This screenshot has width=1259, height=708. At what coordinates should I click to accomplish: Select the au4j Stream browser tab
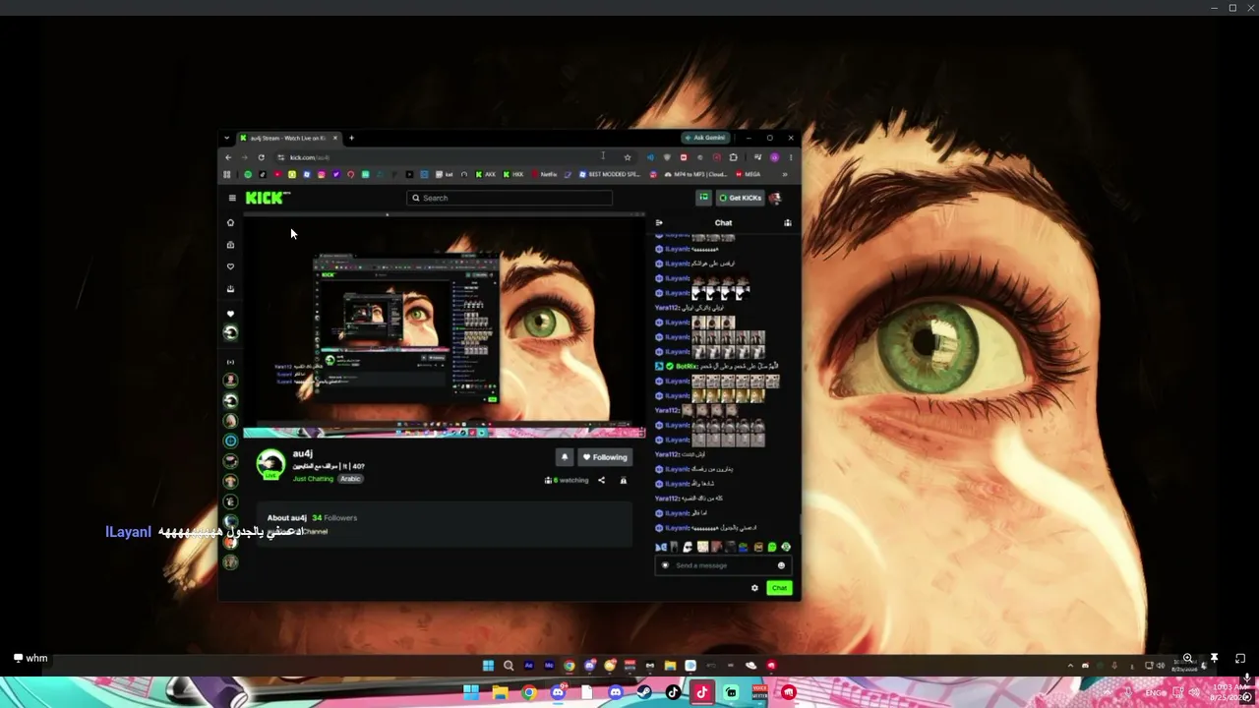pyautogui.click(x=288, y=138)
